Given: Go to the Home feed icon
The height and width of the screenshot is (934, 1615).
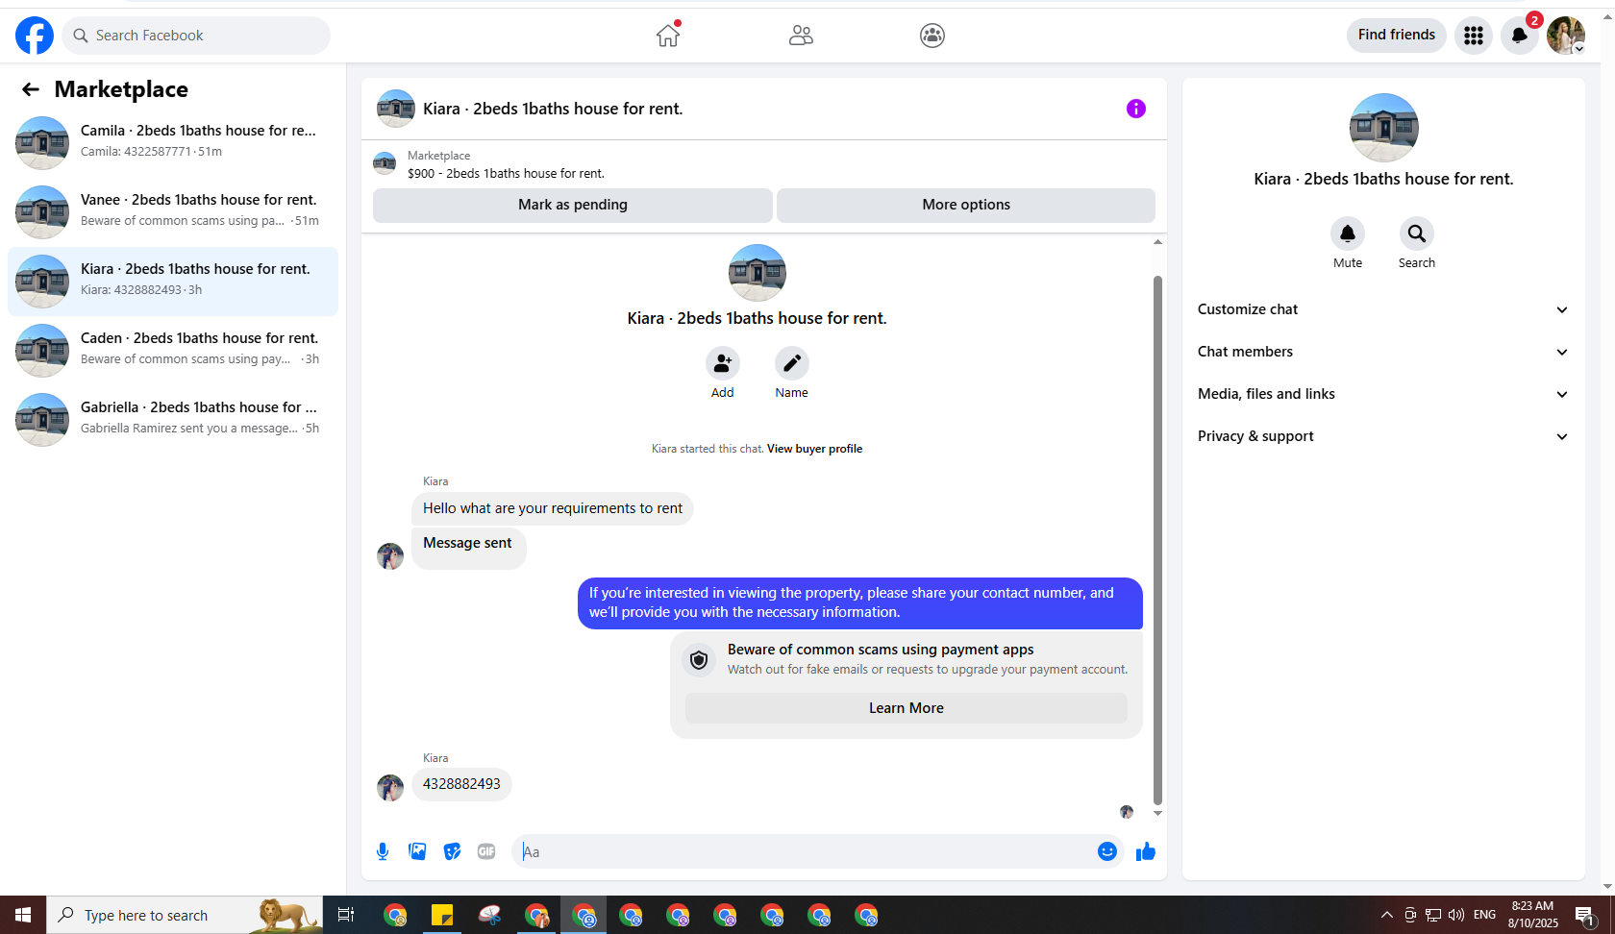Looking at the screenshot, I should 668,36.
